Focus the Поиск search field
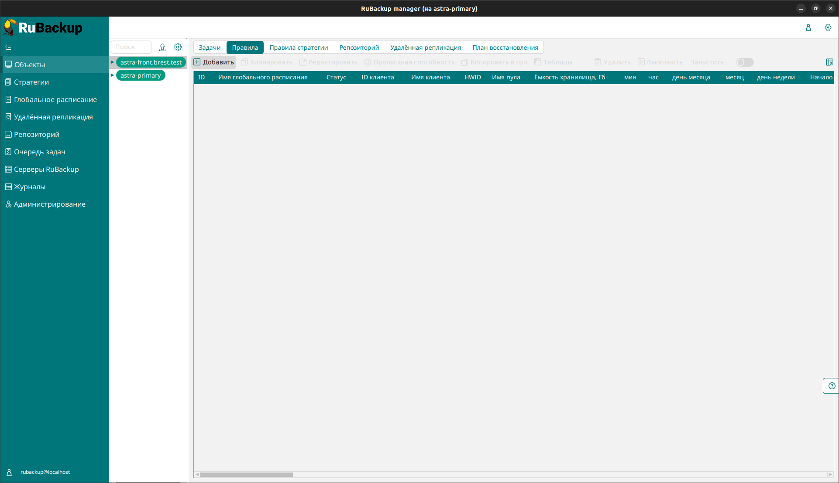 point(131,47)
